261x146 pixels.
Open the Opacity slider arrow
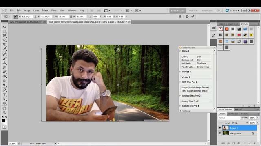pos(257,118)
